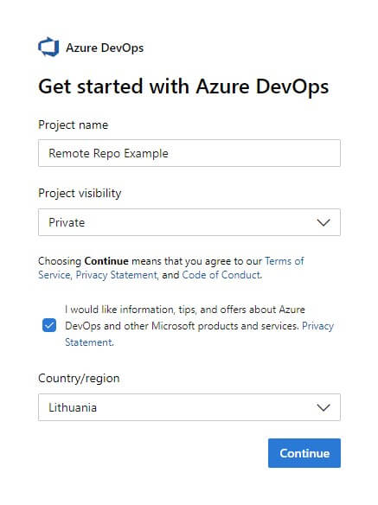Image resolution: width=378 pixels, height=505 pixels.
Task: Click the Project visibility label
Action: (x=80, y=193)
